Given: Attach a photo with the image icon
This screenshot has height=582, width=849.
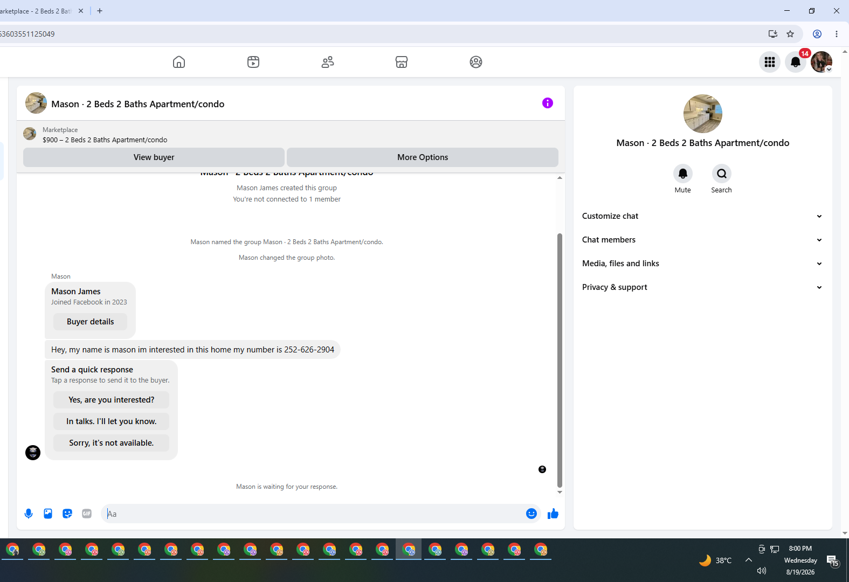Looking at the screenshot, I should tap(48, 514).
